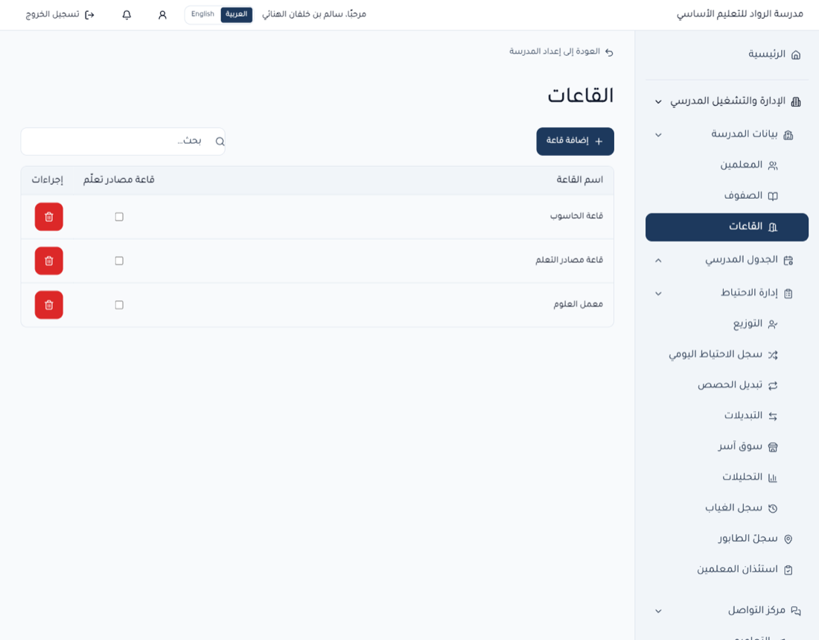Click the calendar icon beside الجدول المدرسي
The height and width of the screenshot is (640, 819).
[x=788, y=260]
